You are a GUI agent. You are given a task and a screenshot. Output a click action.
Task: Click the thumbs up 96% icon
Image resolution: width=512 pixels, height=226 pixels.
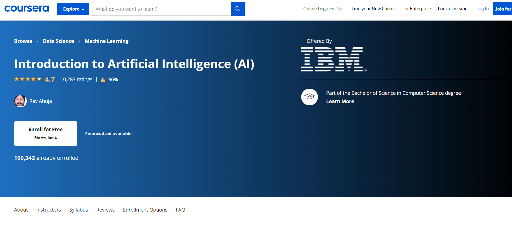[x=103, y=80]
